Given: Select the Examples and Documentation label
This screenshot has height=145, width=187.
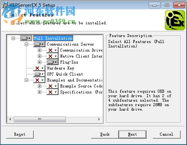Looking at the screenshot, I should click(x=75, y=80).
